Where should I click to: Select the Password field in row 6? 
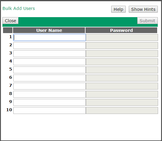click(x=122, y=78)
